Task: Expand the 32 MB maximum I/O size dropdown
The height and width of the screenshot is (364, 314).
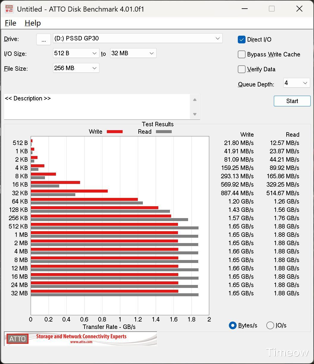Action: click(133, 53)
